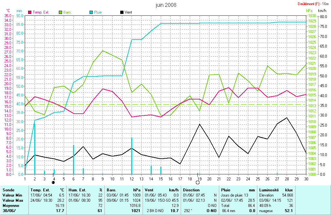The image size is (331, 215).
Task: Click the pink Temp. Ext. legend swatch
Action: click(x=30, y=12)
